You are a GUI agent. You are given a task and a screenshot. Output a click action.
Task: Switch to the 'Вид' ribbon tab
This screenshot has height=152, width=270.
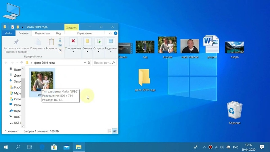tap(58, 33)
